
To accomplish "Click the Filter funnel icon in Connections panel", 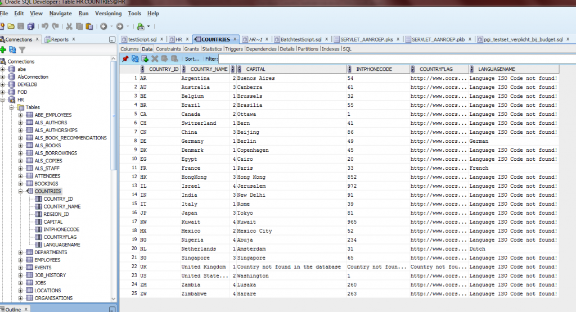I will 22,50.
